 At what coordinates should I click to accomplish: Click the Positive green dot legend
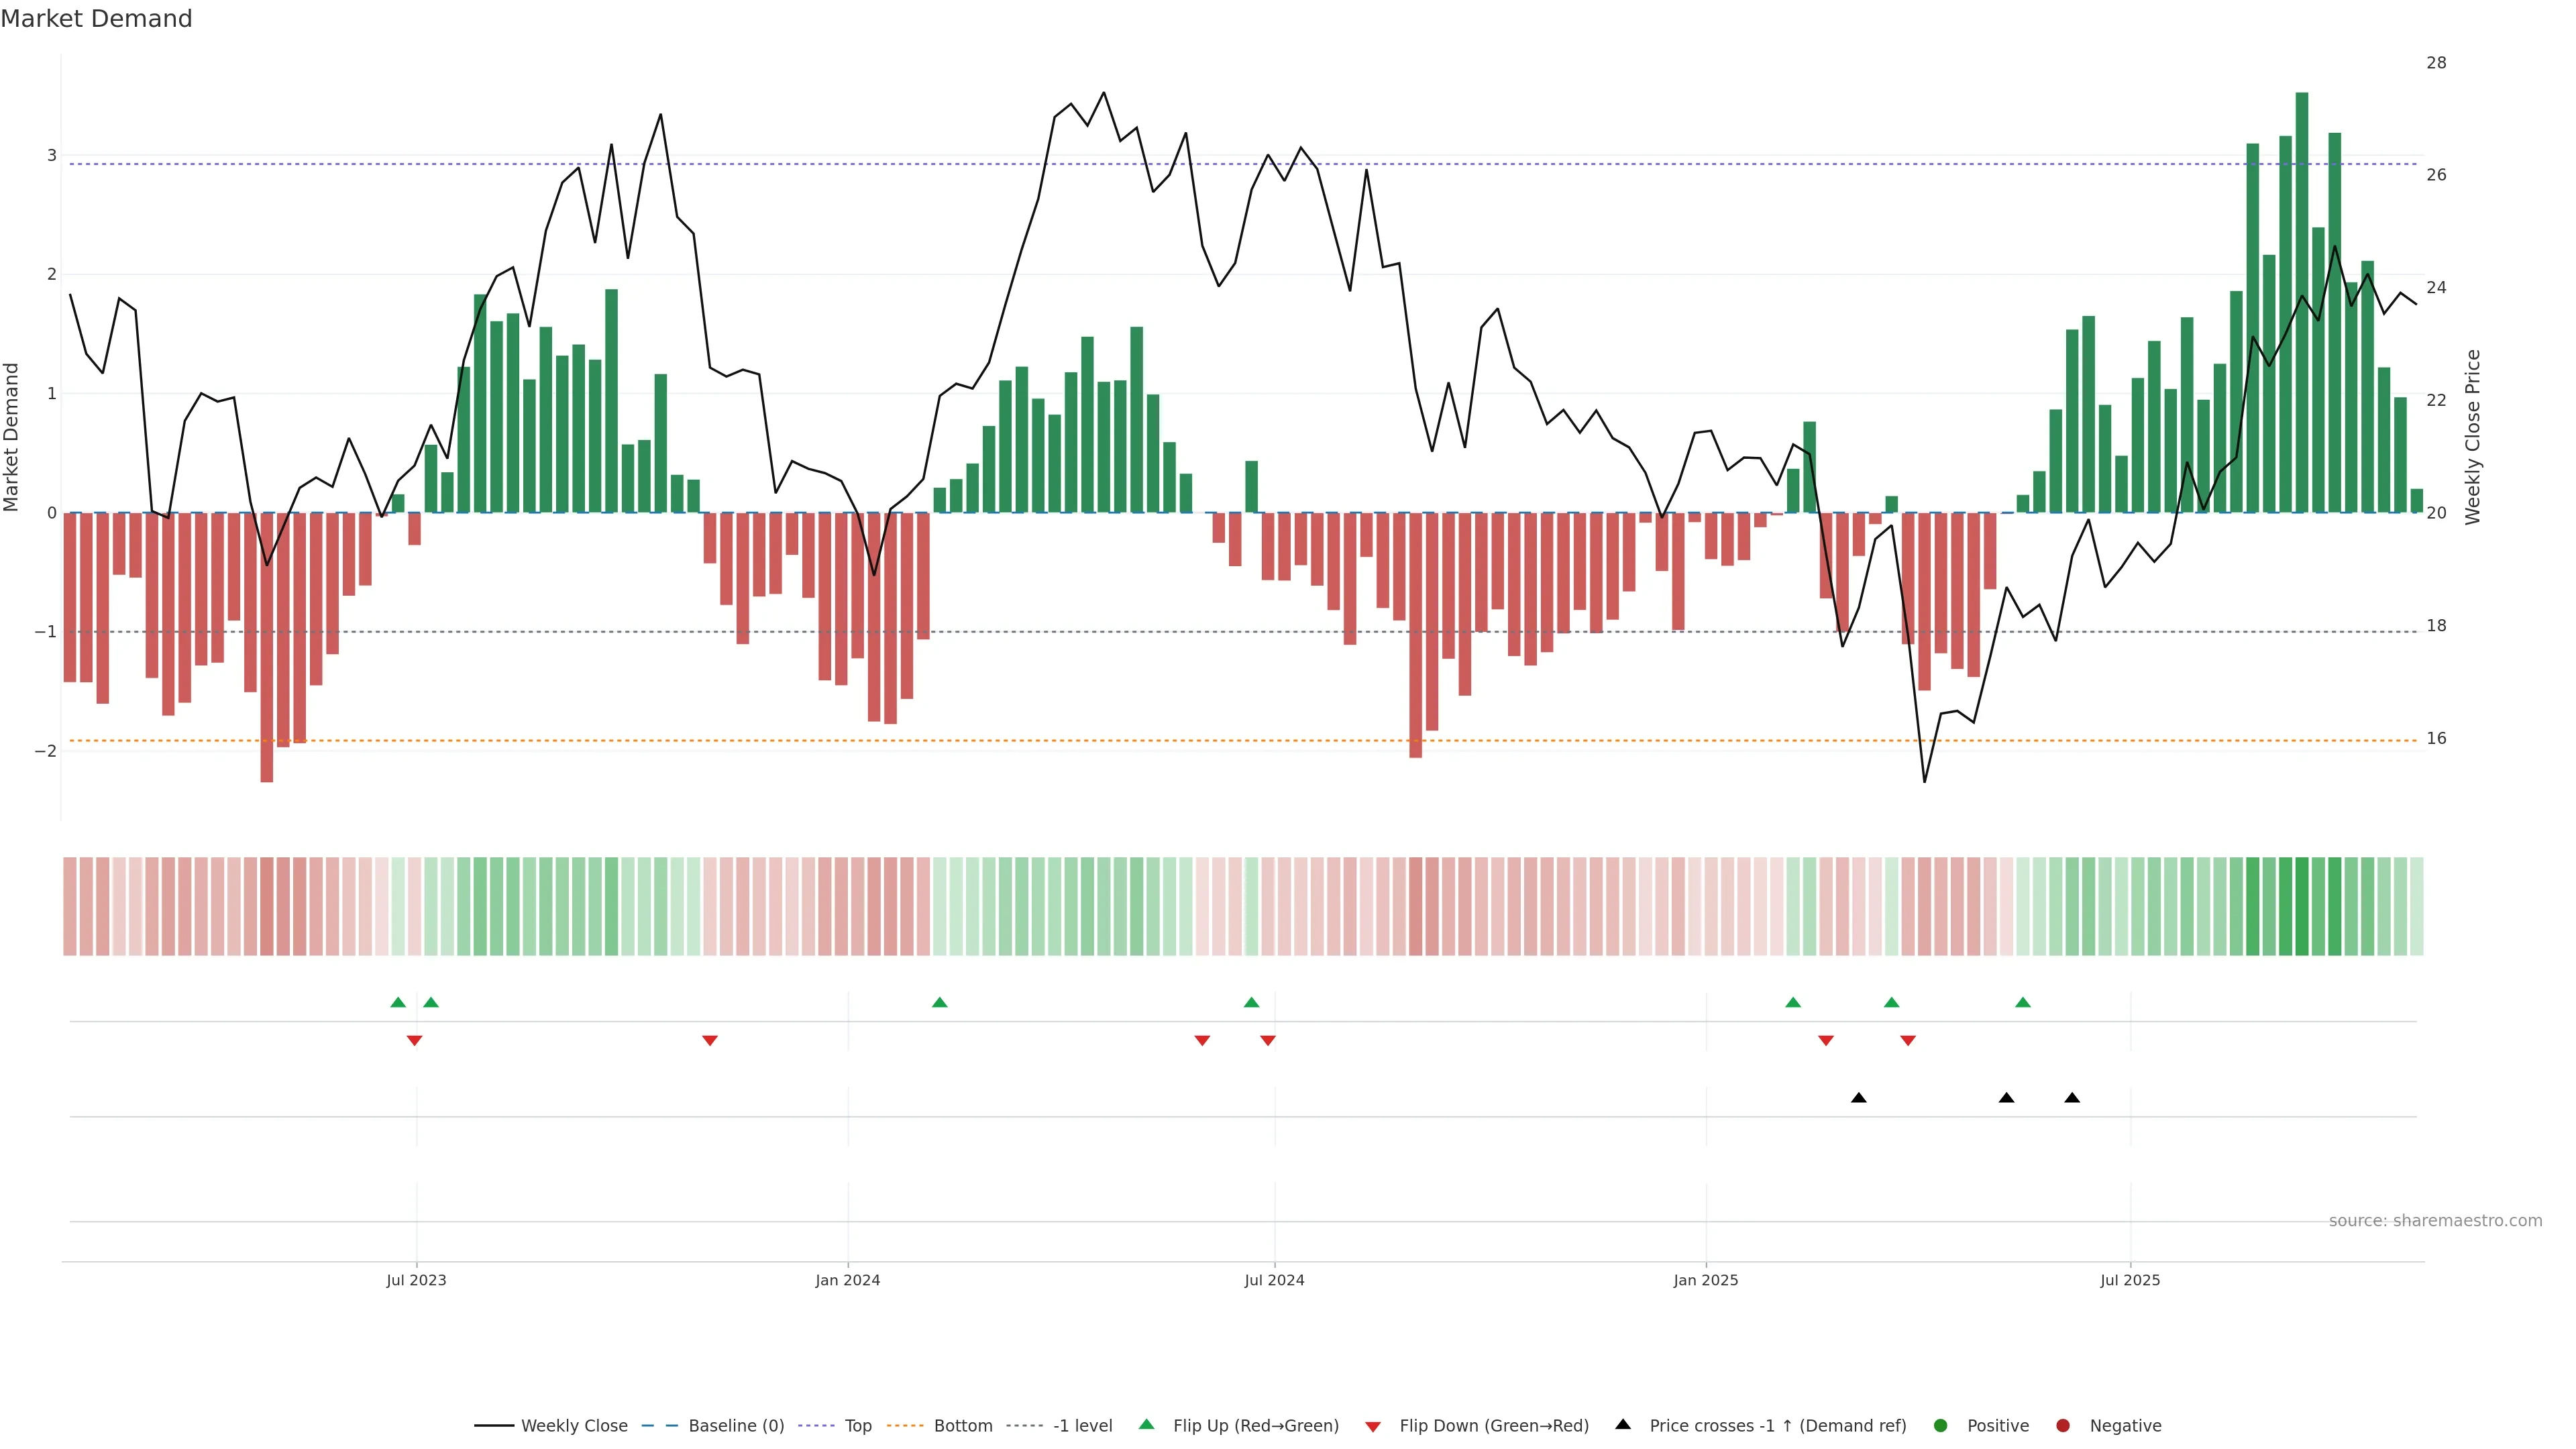1941,1426
